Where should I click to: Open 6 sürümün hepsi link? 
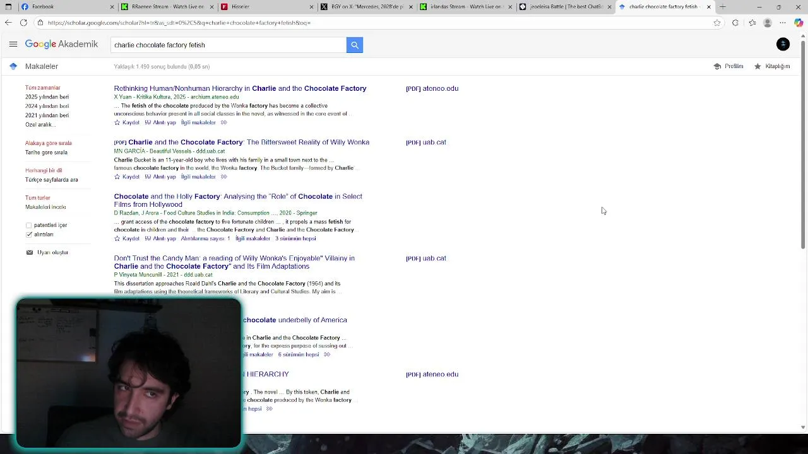click(x=299, y=354)
